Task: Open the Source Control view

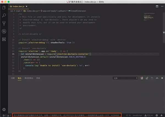Action: [4, 23]
